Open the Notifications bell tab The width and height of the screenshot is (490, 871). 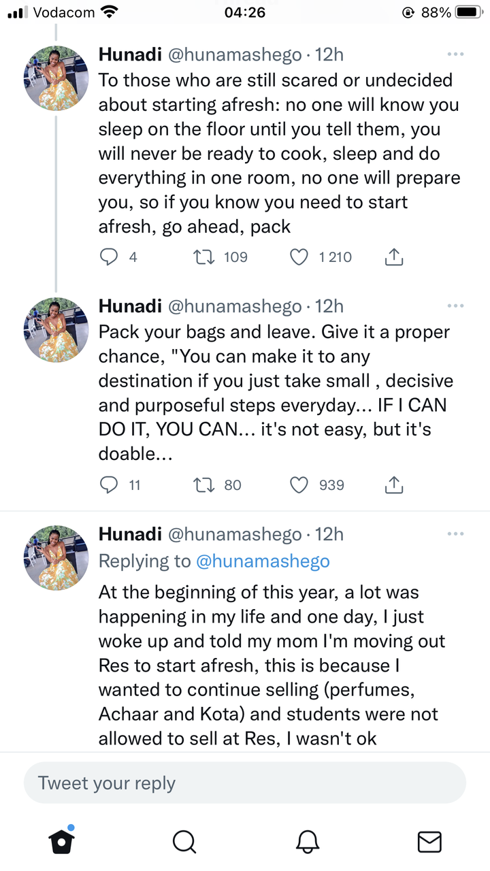[308, 841]
